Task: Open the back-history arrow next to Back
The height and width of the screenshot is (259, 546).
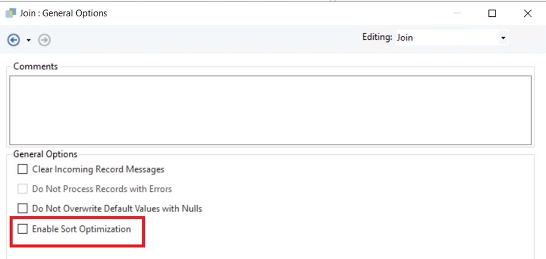Action: [29, 40]
